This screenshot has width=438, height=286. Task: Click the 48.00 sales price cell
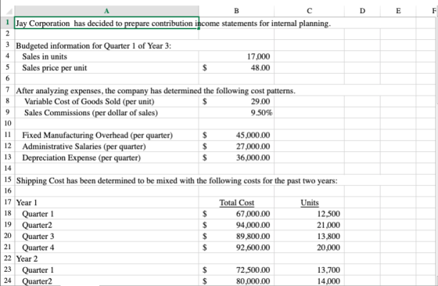point(236,67)
